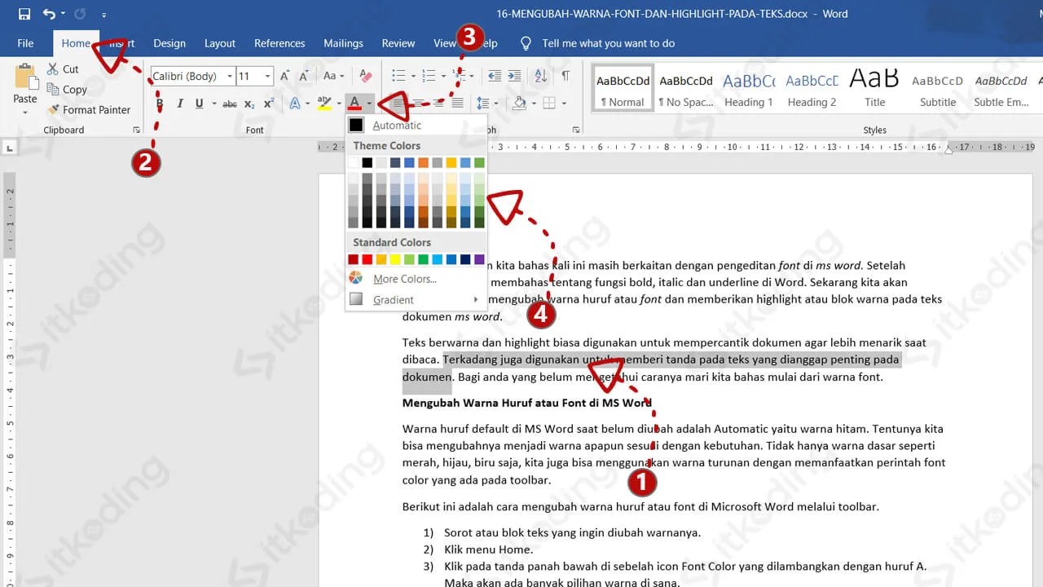Click the Line and Paragraph Spacing icon
This screenshot has width=1043, height=587.
tap(482, 104)
